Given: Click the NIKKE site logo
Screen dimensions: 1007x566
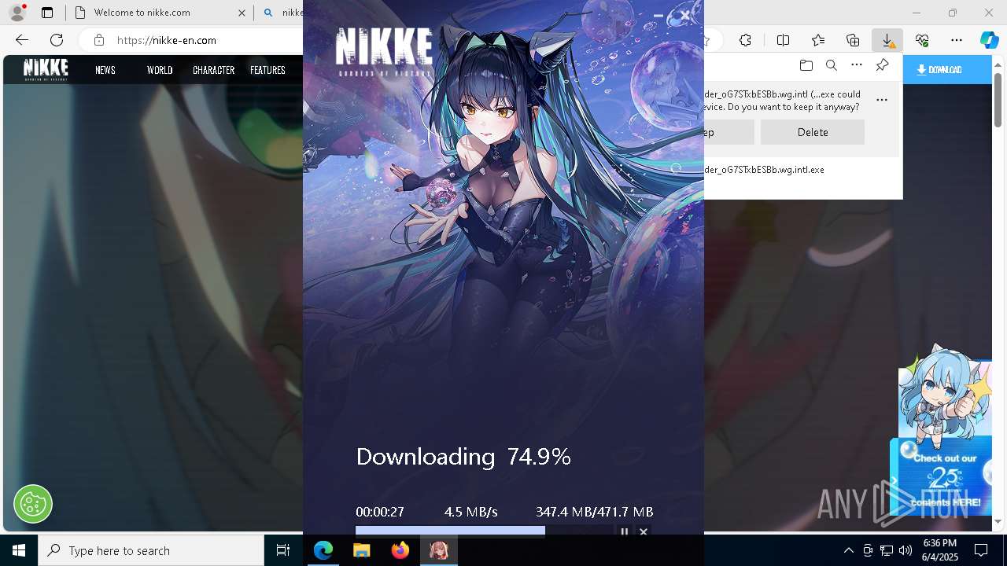Looking at the screenshot, I should pyautogui.click(x=46, y=69).
